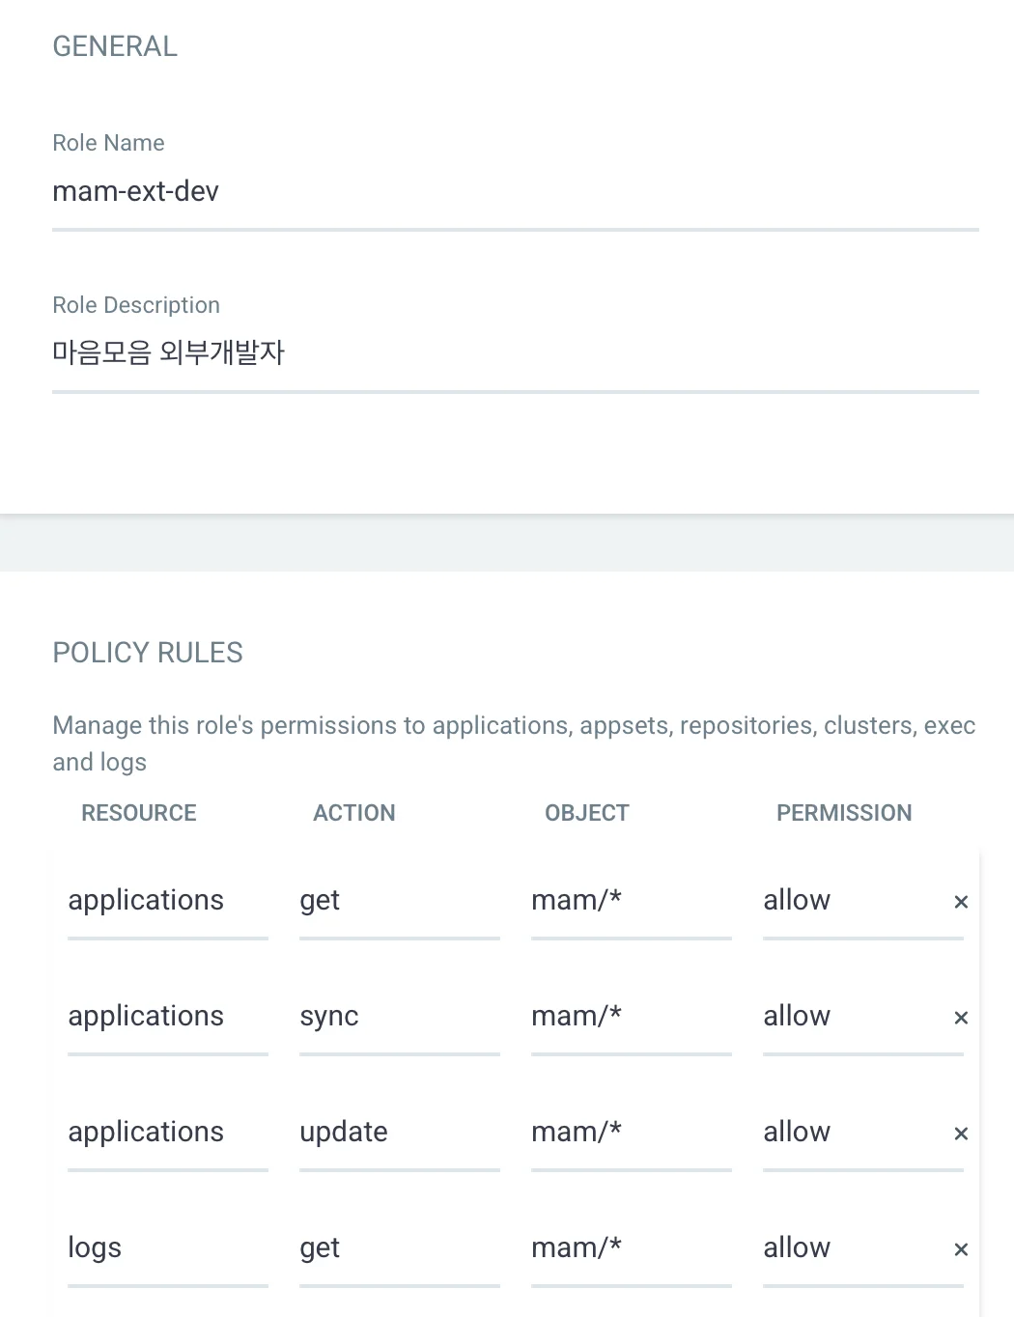Edit object field in the logs row
The width and height of the screenshot is (1014, 1317).
[x=631, y=1247]
